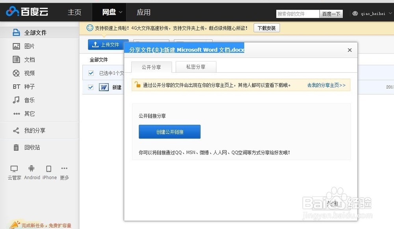
Task: Click the 去我的分享主页 link
Action: pyautogui.click(x=326, y=85)
